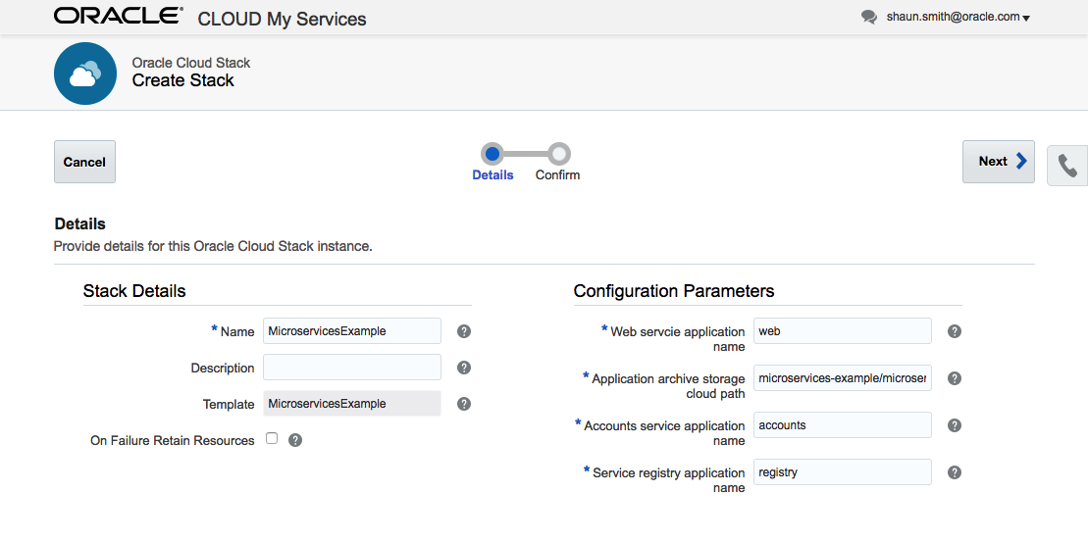The image size is (1088, 543).
Task: Open the shaun.smith@oracle.com account dropdown
Action: [958, 18]
